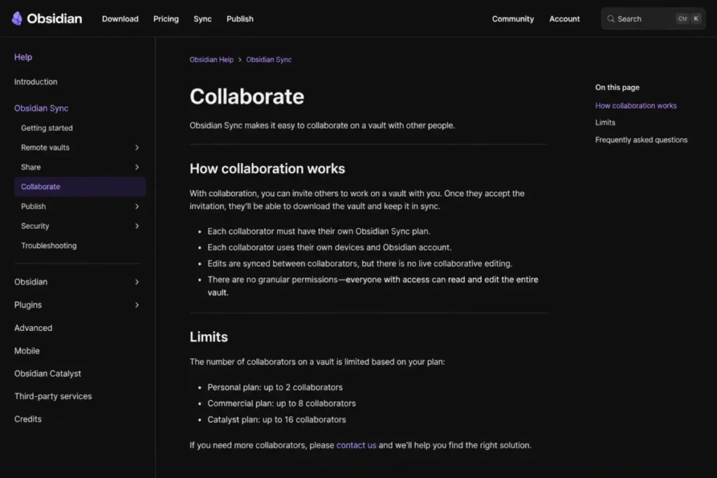The width and height of the screenshot is (717, 478).
Task: Click the Security sidebar label
Action: 35,226
